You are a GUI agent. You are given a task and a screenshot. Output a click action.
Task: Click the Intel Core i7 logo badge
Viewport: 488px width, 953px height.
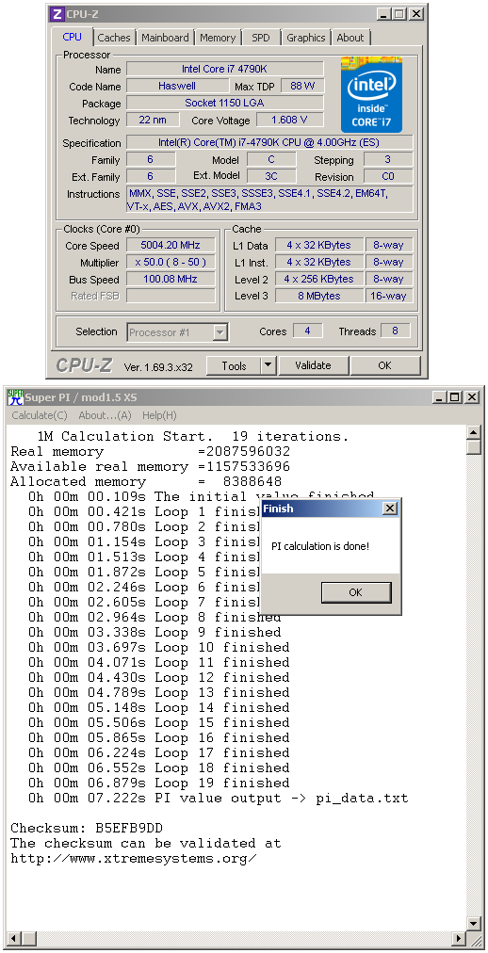pos(371,95)
